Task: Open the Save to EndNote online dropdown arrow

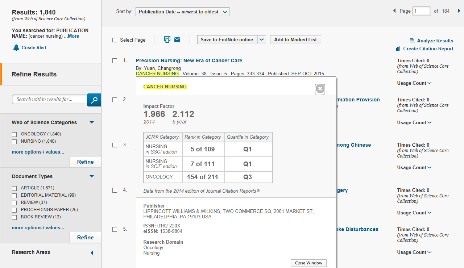Action: [x=262, y=40]
